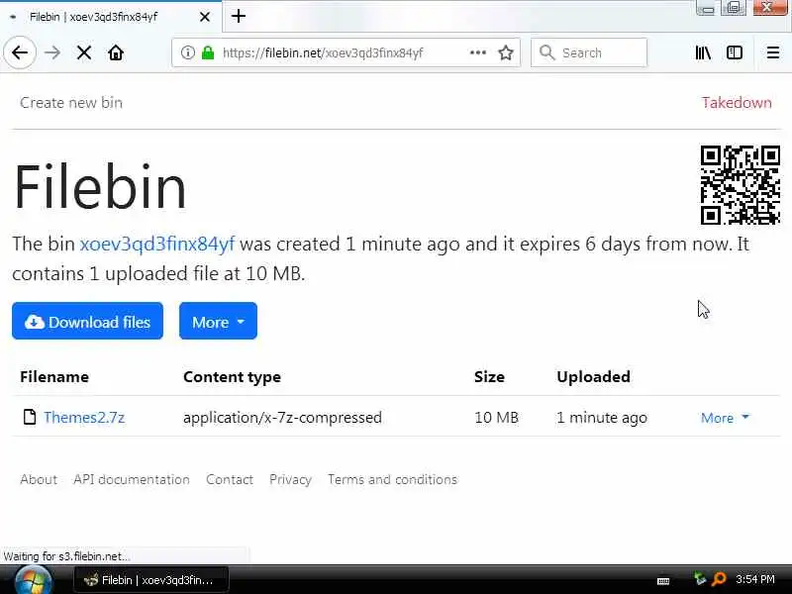This screenshot has height=594, width=792.
Task: Click the green padlock security icon
Action: [x=208, y=52]
